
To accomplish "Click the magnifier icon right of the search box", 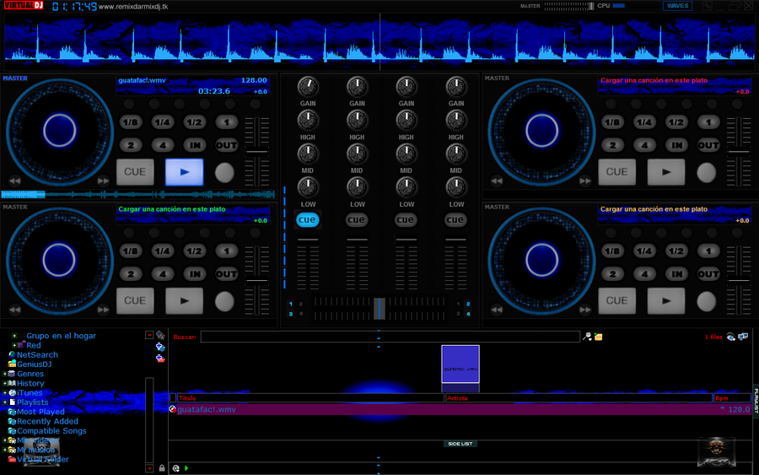I will tap(587, 337).
